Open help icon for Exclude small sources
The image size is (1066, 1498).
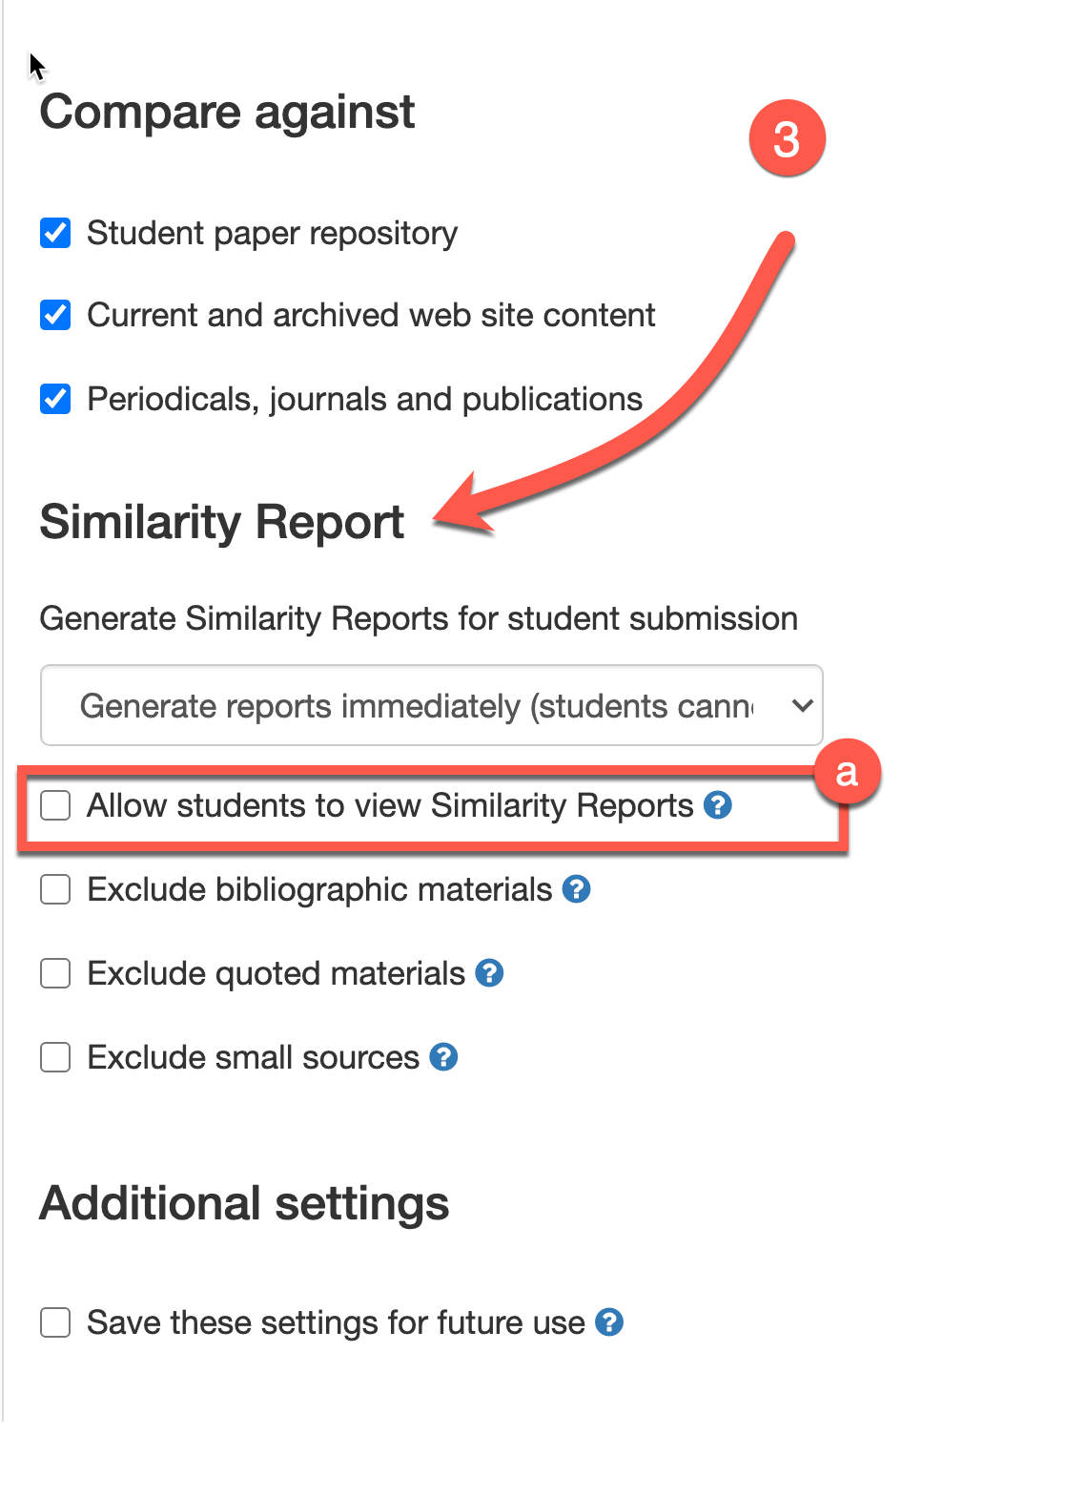point(443,1058)
